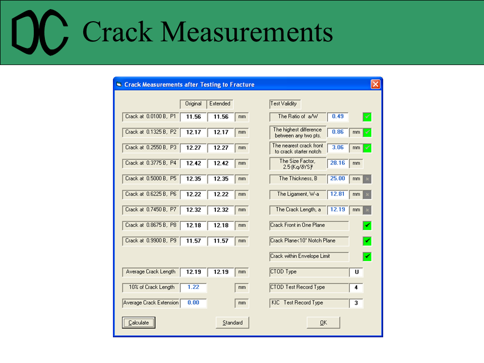
Task: Toggle Crack within Envelope Limit checkbox
Action: click(x=368, y=257)
